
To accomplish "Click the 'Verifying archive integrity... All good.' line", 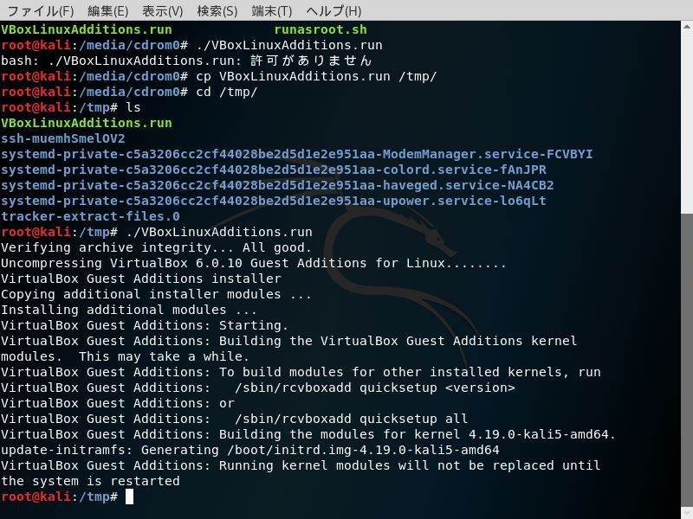I will coord(156,247).
